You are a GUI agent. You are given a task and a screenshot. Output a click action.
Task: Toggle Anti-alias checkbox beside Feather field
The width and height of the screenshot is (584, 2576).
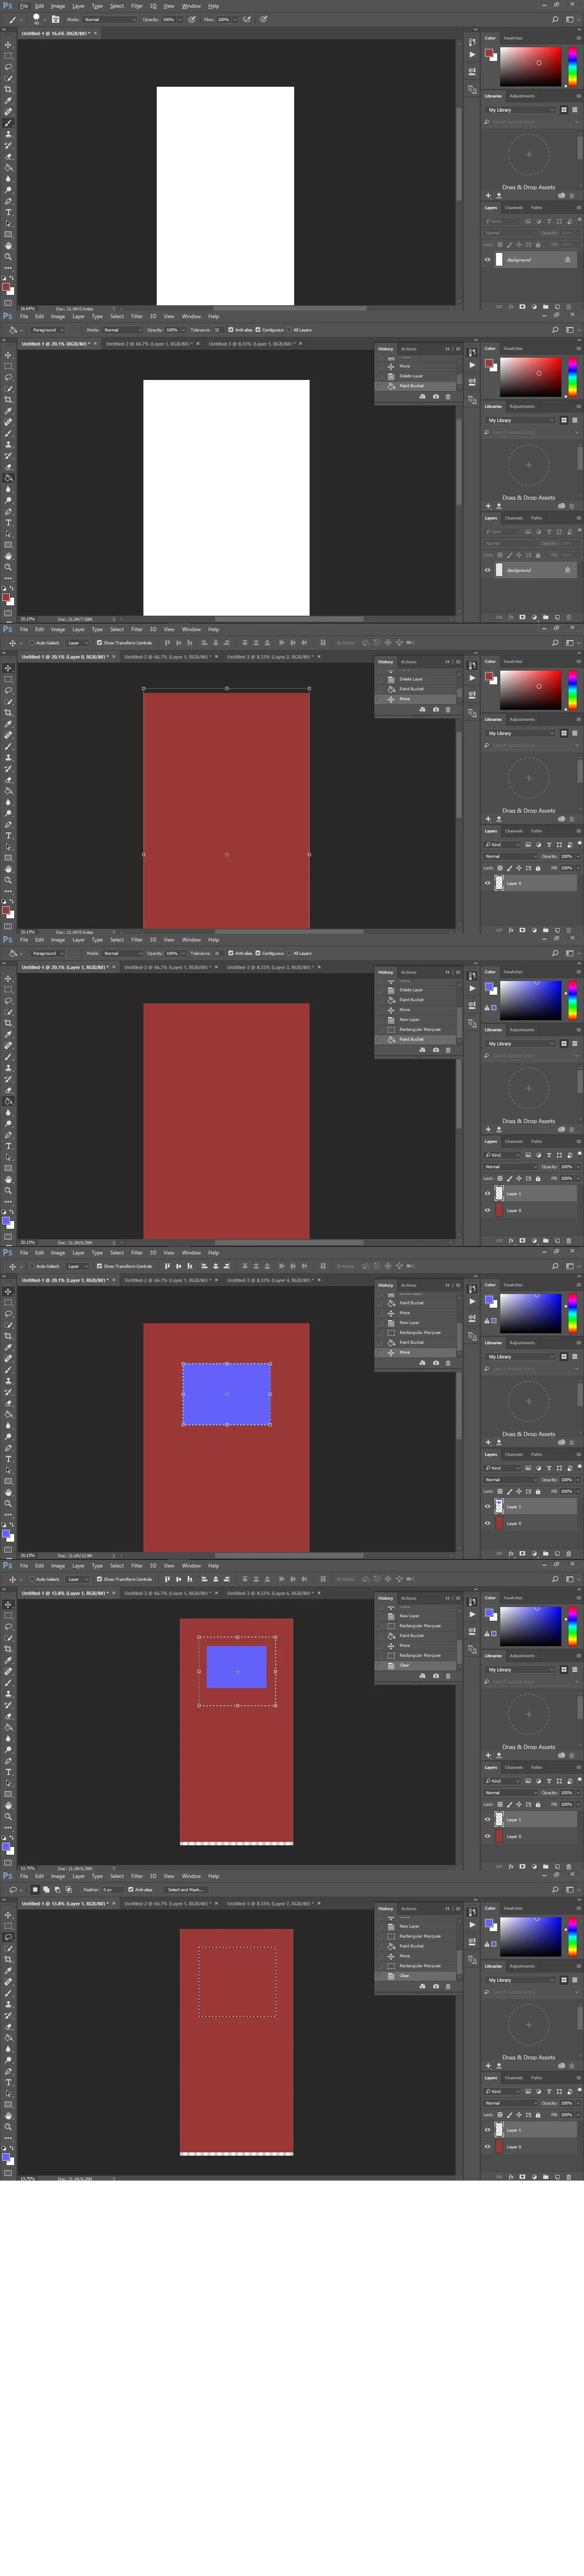tap(131, 1890)
